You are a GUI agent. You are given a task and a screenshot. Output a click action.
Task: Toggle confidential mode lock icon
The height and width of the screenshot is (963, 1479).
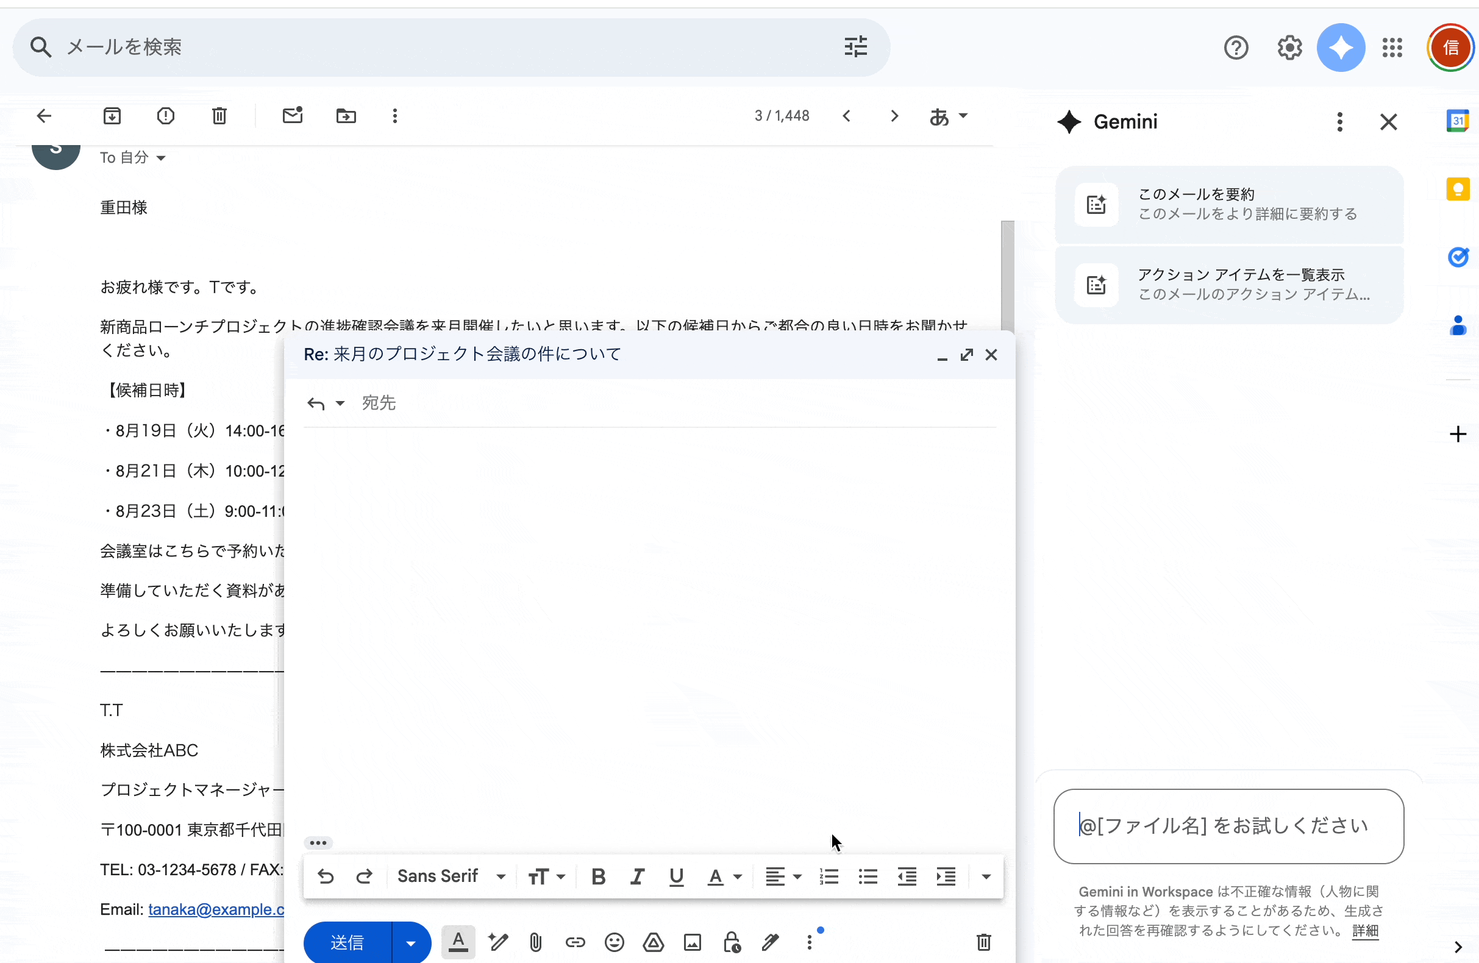pos(732,942)
